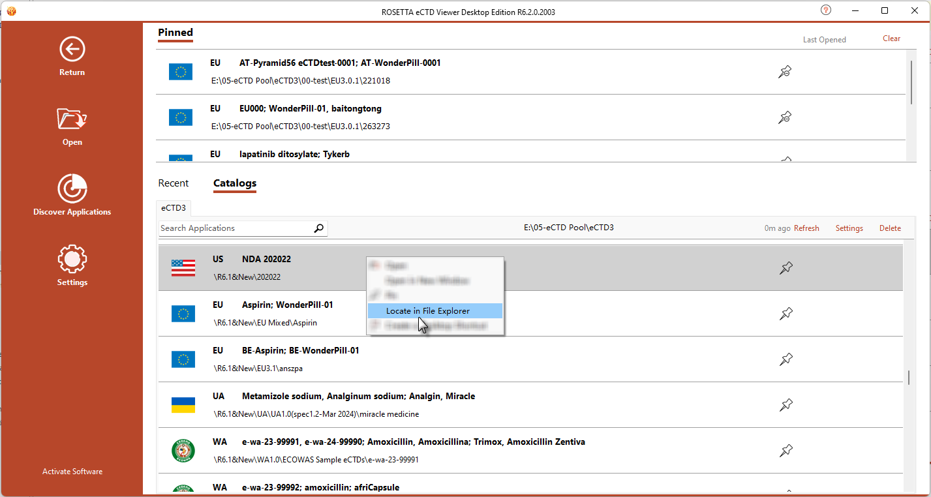
Task: Click the ROSETTA app icon in title bar
Action: tap(11, 11)
